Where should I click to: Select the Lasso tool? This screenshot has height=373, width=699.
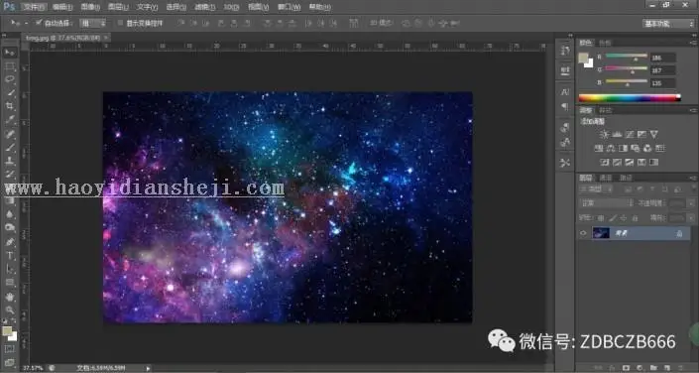tap(10, 79)
